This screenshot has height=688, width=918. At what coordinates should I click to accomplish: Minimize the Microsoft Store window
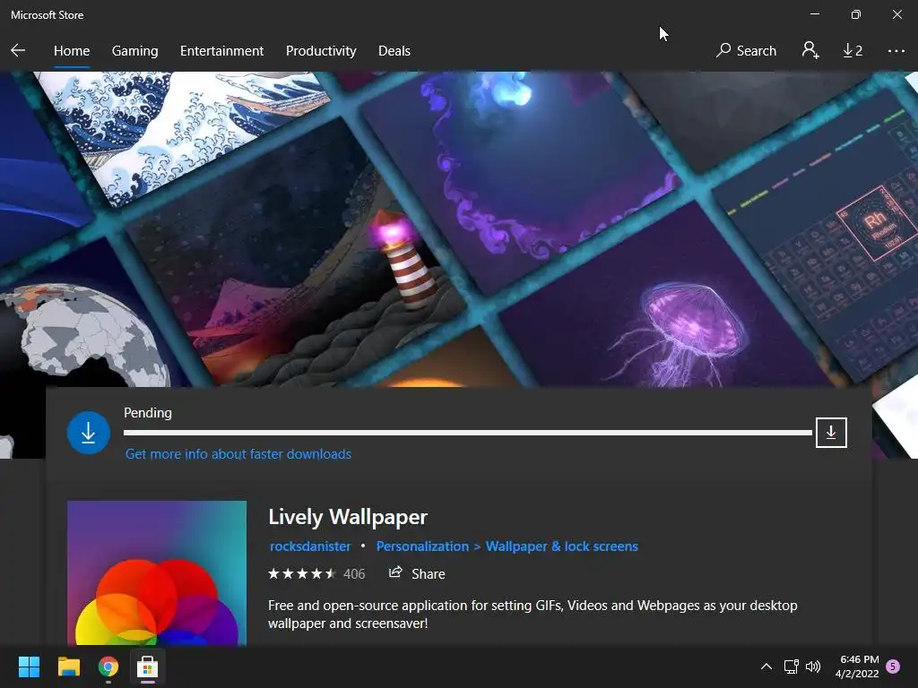pos(814,14)
